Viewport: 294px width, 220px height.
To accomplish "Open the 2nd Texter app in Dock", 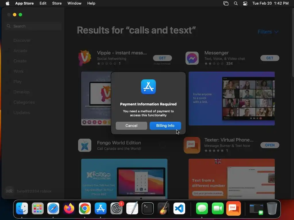I will point(233,209).
